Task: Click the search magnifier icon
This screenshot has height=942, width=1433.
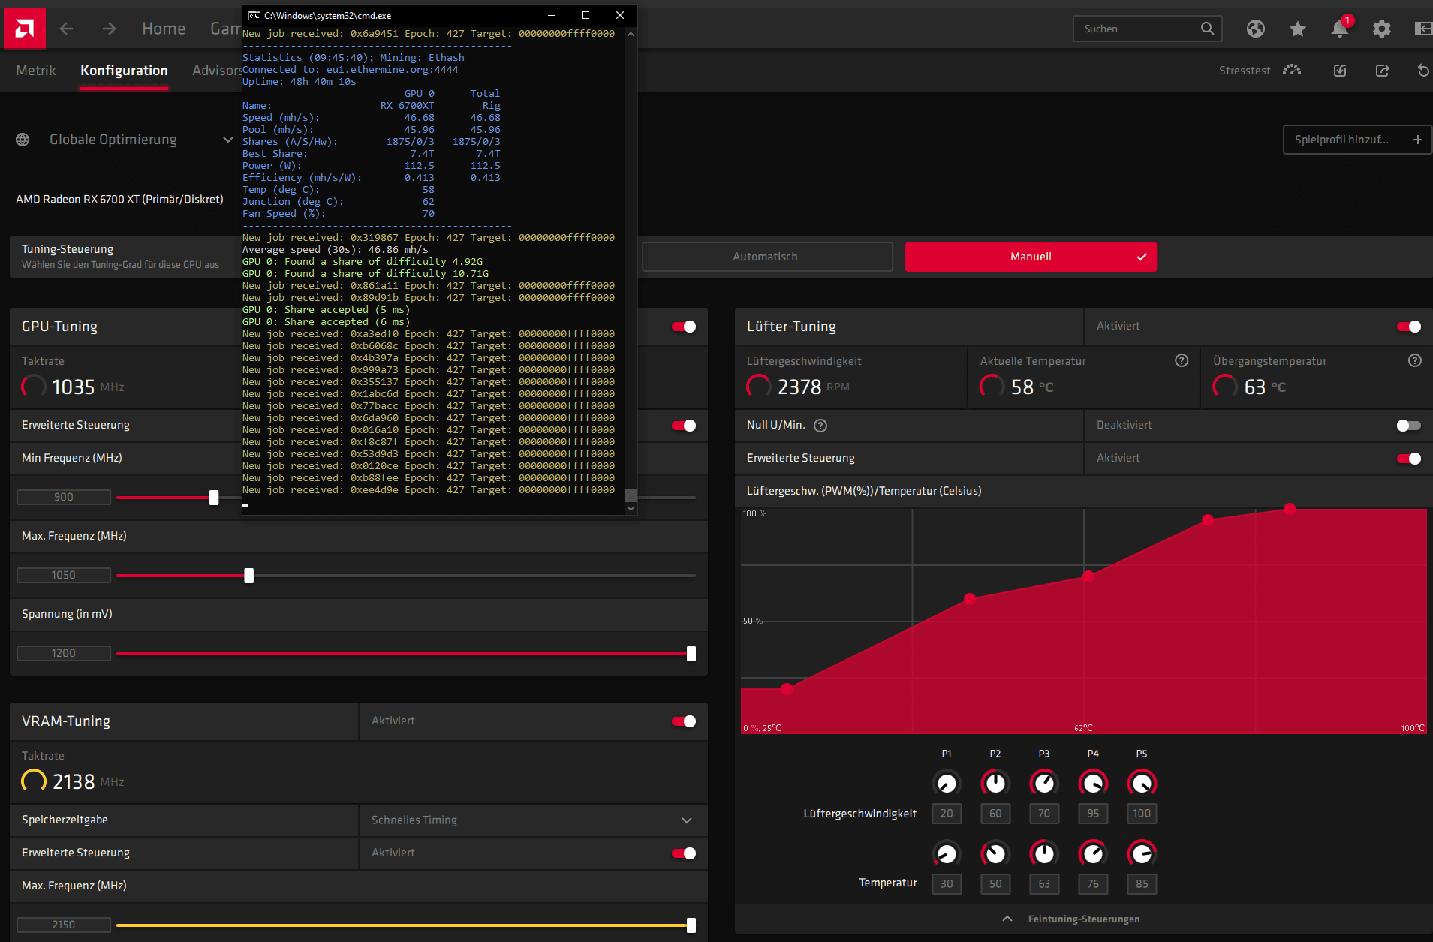Action: (x=1207, y=29)
